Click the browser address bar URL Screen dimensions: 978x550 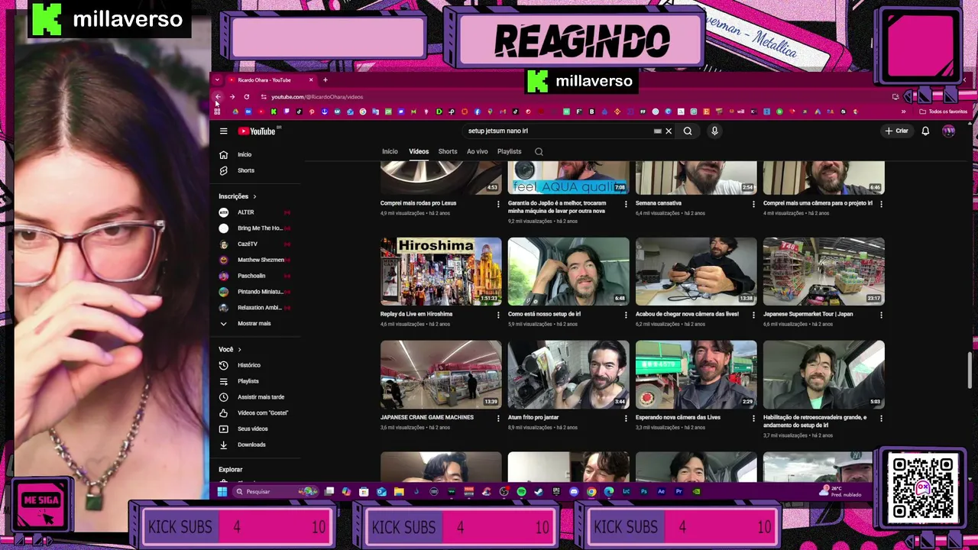pyautogui.click(x=317, y=97)
